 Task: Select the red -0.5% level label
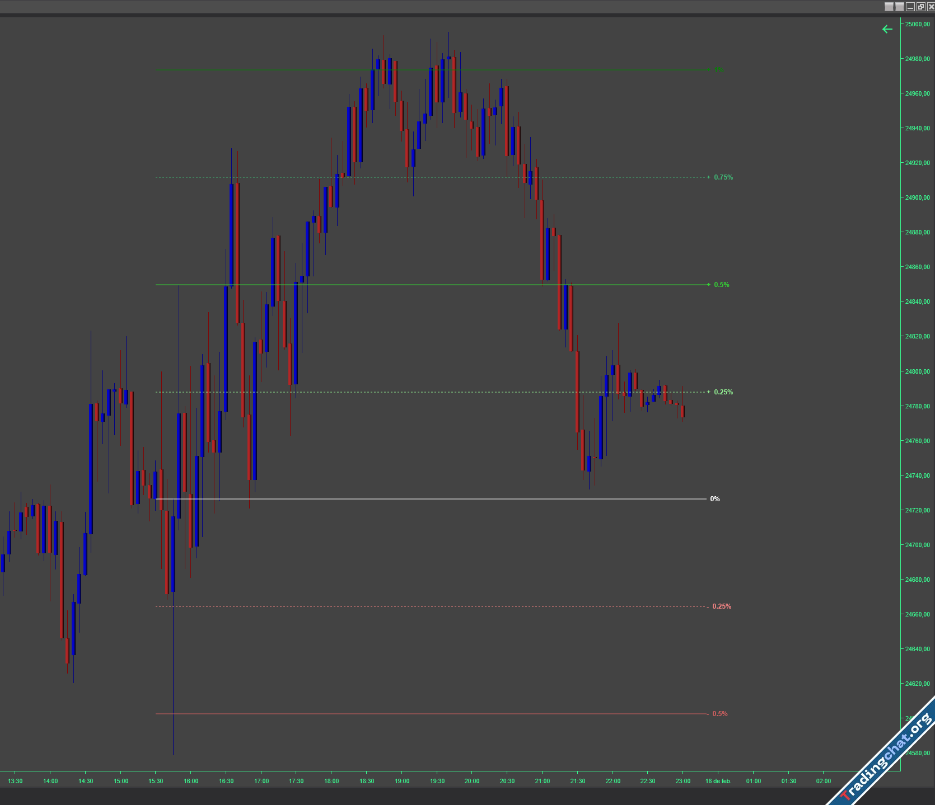click(719, 714)
